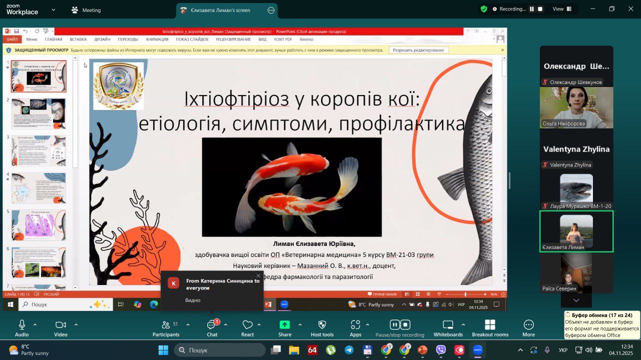This screenshot has width=641, height=360.
Task: Pause or stop the recording in toolbar
Action: tap(400, 325)
